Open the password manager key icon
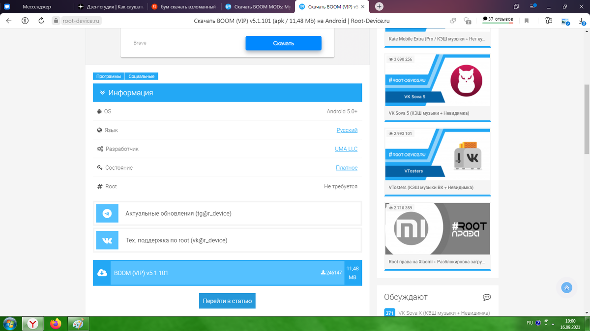590x331 pixels. pyautogui.click(x=549, y=21)
